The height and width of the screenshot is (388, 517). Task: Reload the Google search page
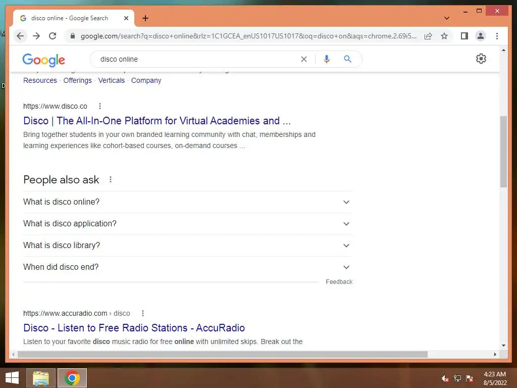tap(53, 36)
